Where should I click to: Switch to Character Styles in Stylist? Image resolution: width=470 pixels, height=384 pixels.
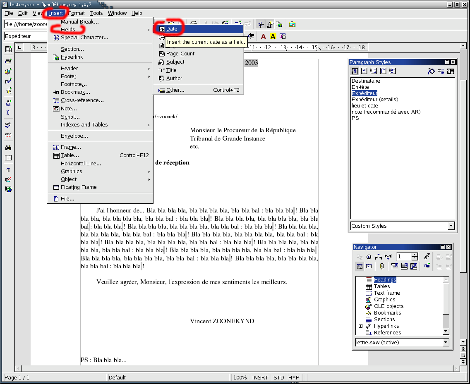coord(364,71)
